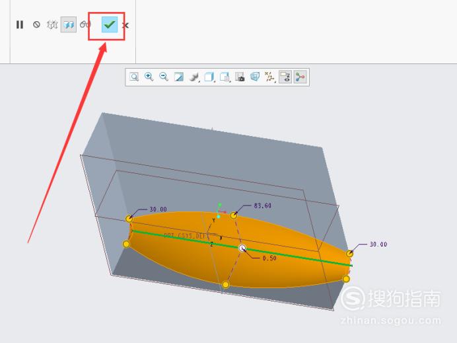Select the 0.50 dimension value
The width and height of the screenshot is (457, 343).
coord(269,258)
